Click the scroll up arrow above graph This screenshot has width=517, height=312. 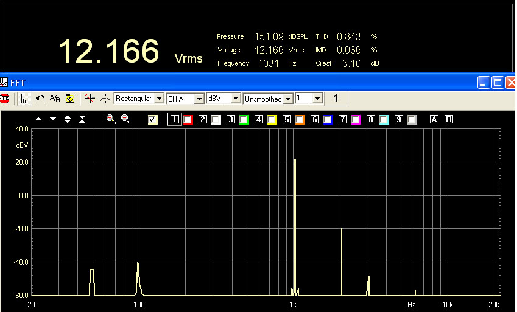point(38,119)
